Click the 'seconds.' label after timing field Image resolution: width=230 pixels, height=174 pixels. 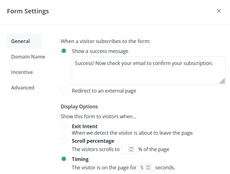tap(165, 167)
